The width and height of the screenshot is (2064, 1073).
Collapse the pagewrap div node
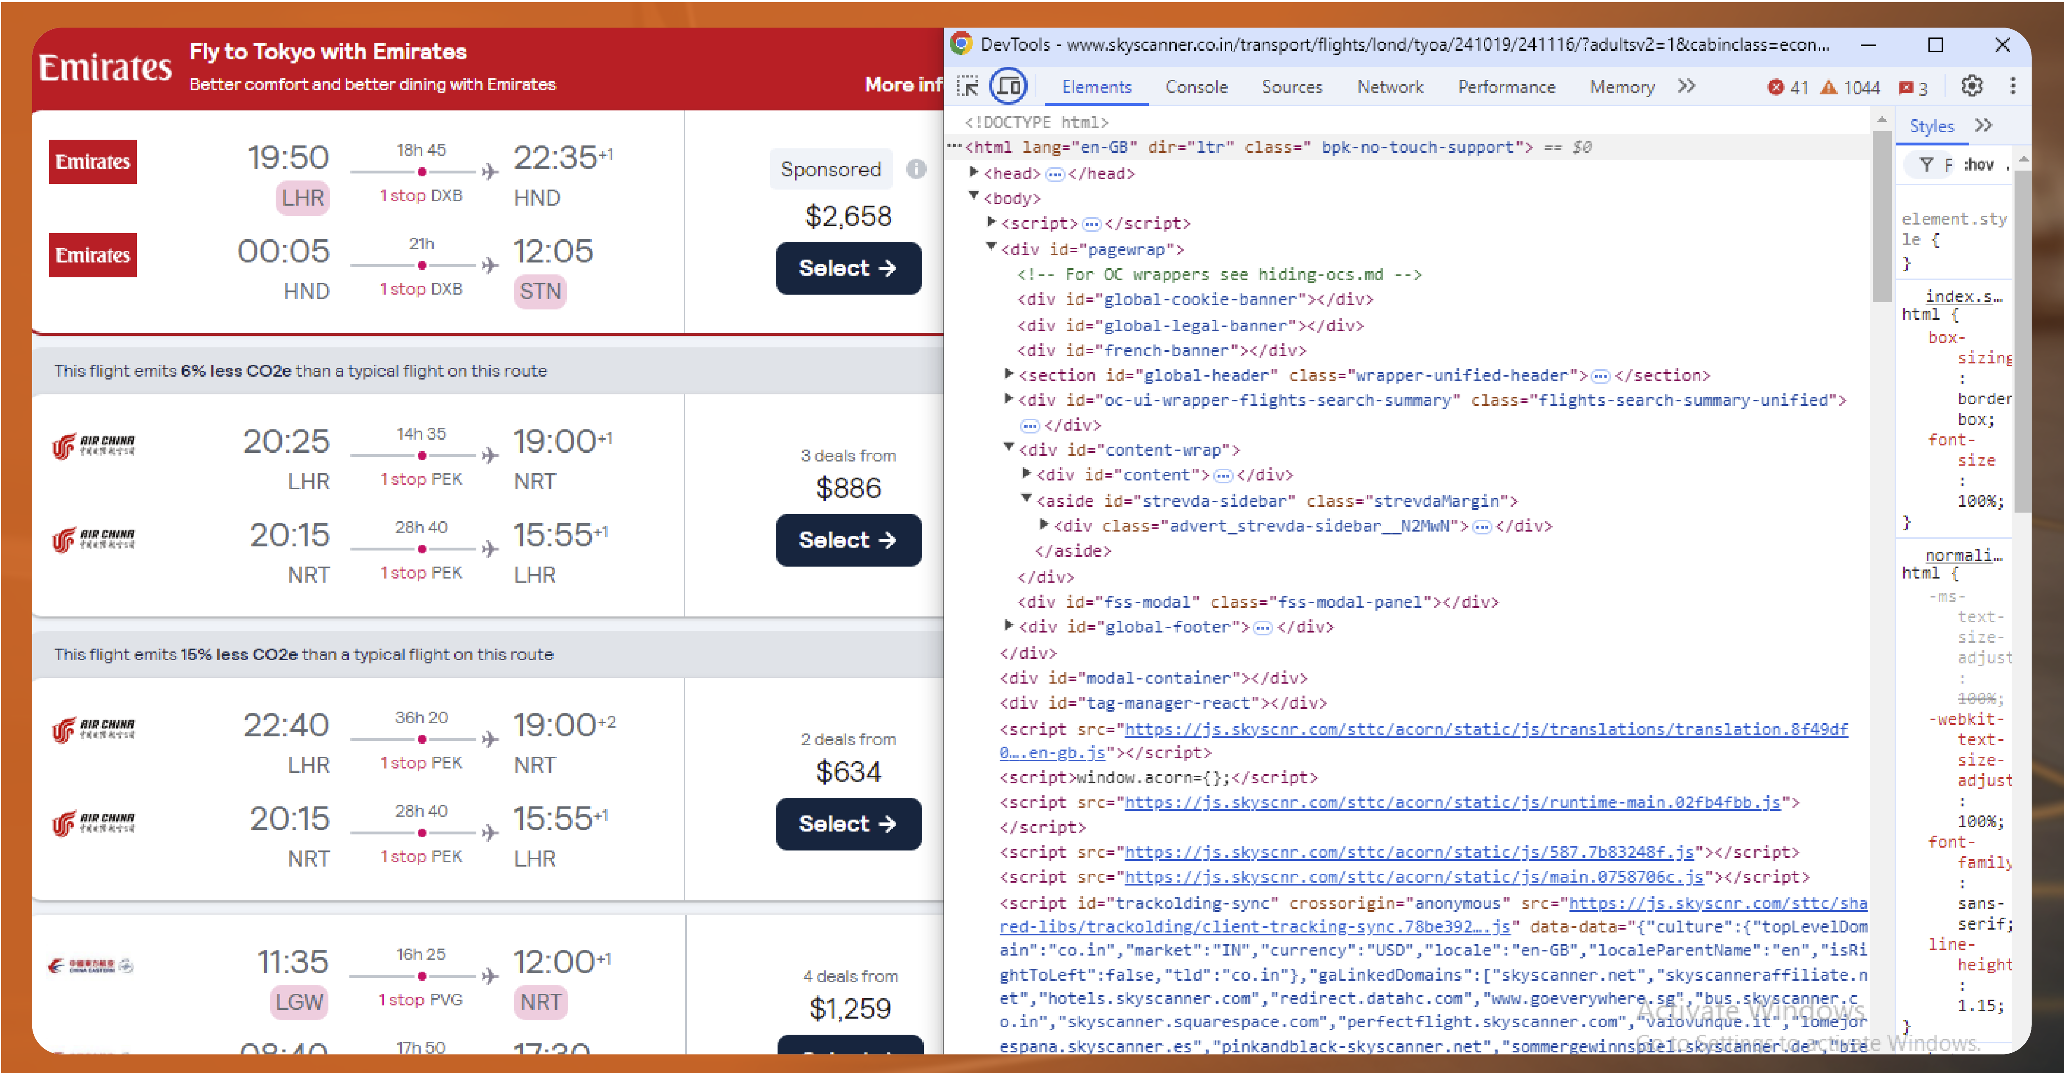[991, 247]
